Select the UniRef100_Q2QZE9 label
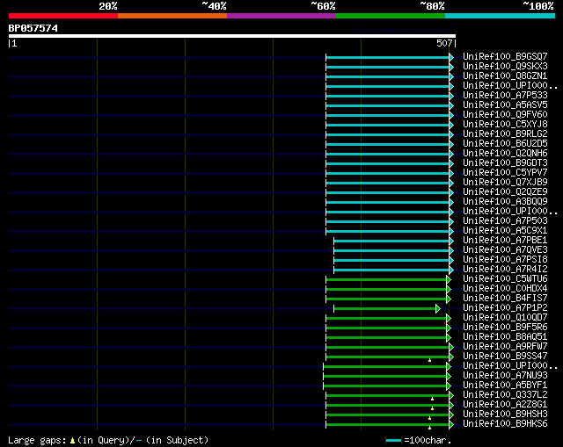Viewport: 563px width, 447px height. (505, 192)
